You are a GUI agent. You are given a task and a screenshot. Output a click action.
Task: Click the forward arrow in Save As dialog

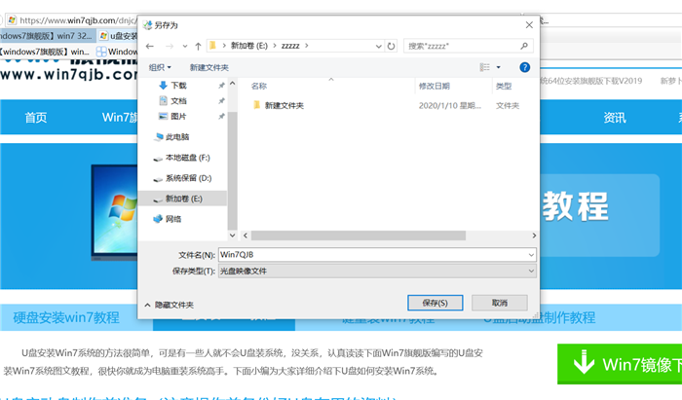[x=170, y=46]
